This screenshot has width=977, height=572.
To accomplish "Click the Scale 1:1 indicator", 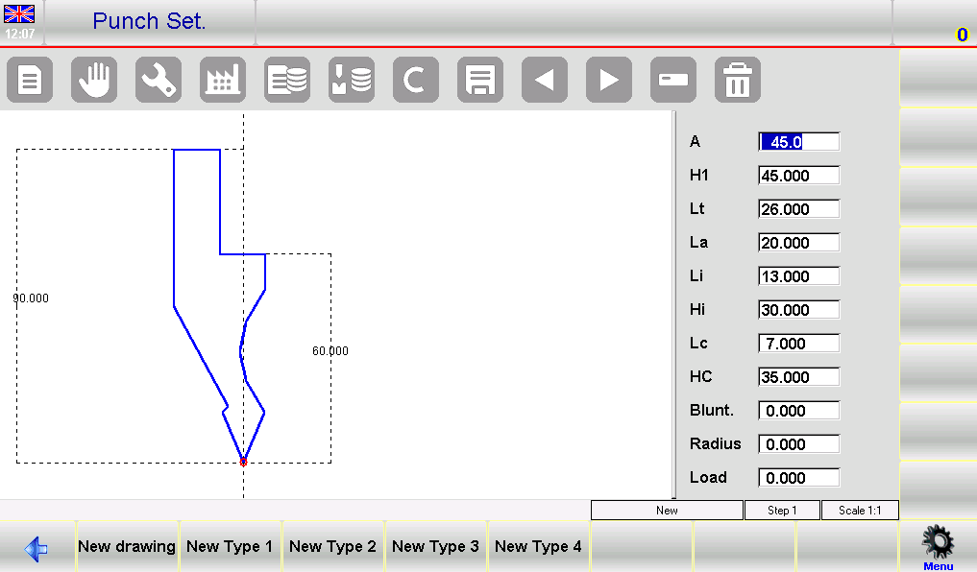I will (x=860, y=510).
